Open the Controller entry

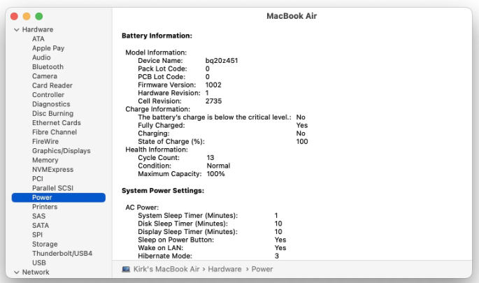click(48, 95)
